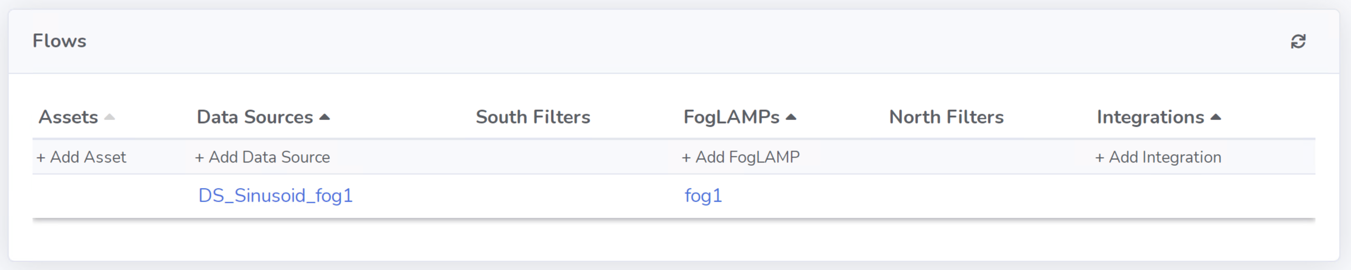Sort by the Integrations header text

tap(1150, 117)
